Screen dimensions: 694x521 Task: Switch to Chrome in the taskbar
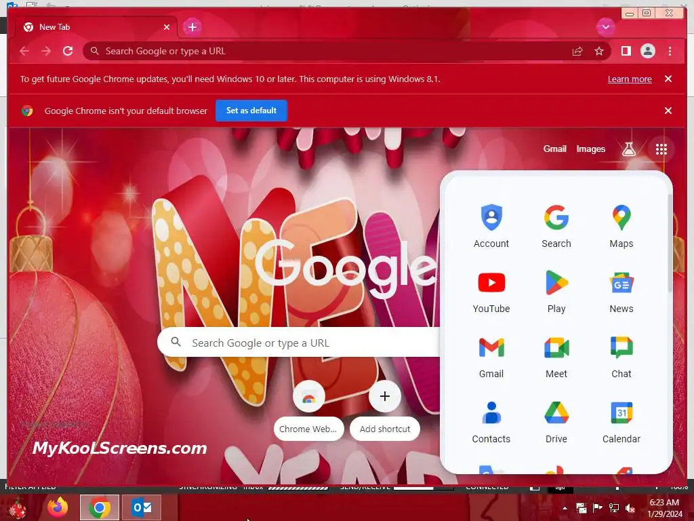(100, 507)
